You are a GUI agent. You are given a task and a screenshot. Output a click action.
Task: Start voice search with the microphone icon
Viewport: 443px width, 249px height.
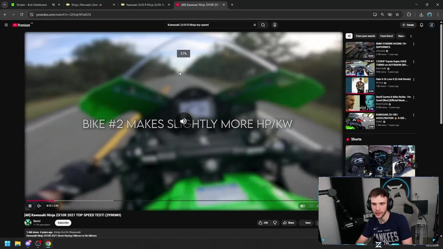[275, 25]
